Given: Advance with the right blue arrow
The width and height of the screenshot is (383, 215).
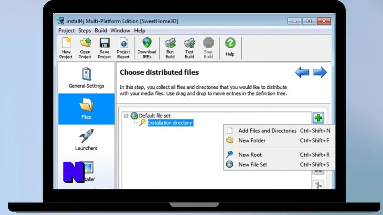Looking at the screenshot, I should pyautogui.click(x=320, y=72).
